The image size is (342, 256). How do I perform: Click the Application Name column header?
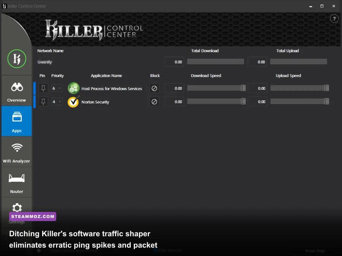click(x=106, y=76)
